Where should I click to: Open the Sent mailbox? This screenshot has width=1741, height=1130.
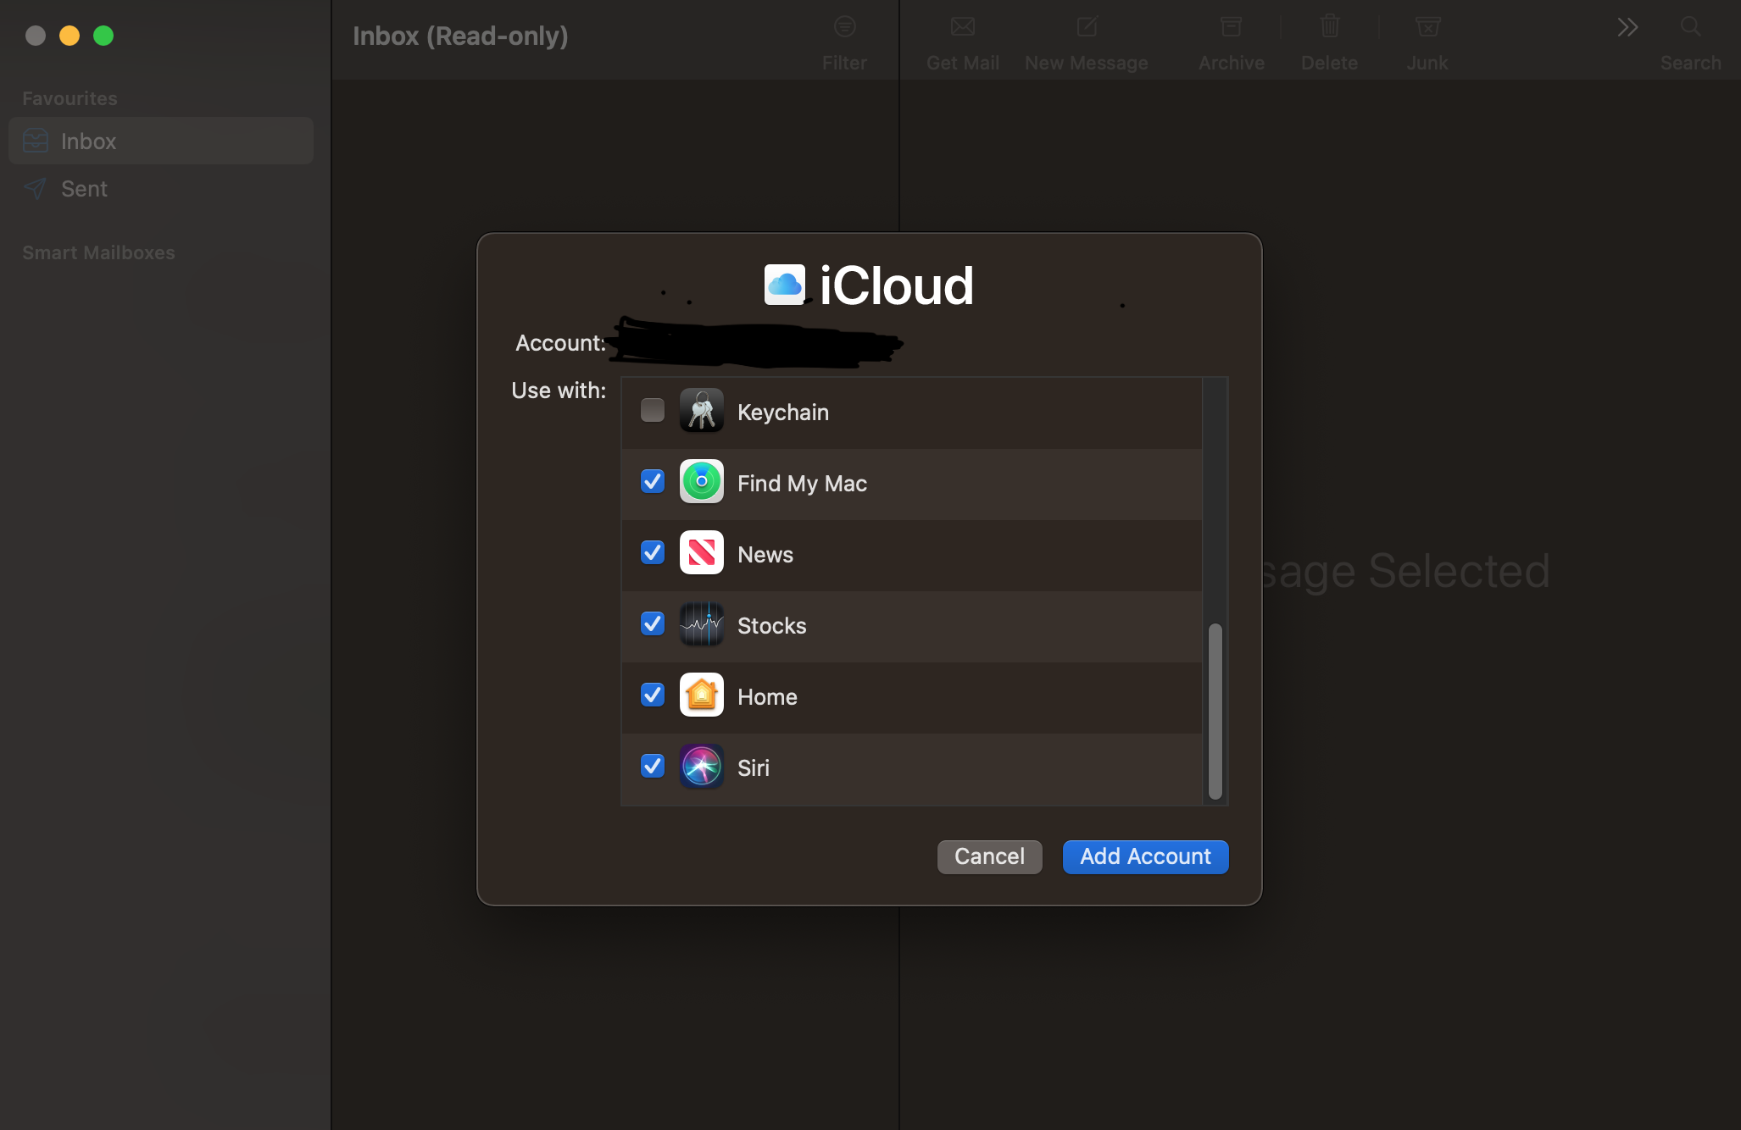(84, 189)
